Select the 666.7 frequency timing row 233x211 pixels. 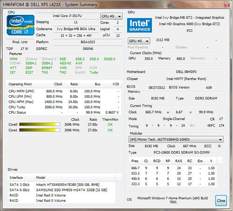173,168
